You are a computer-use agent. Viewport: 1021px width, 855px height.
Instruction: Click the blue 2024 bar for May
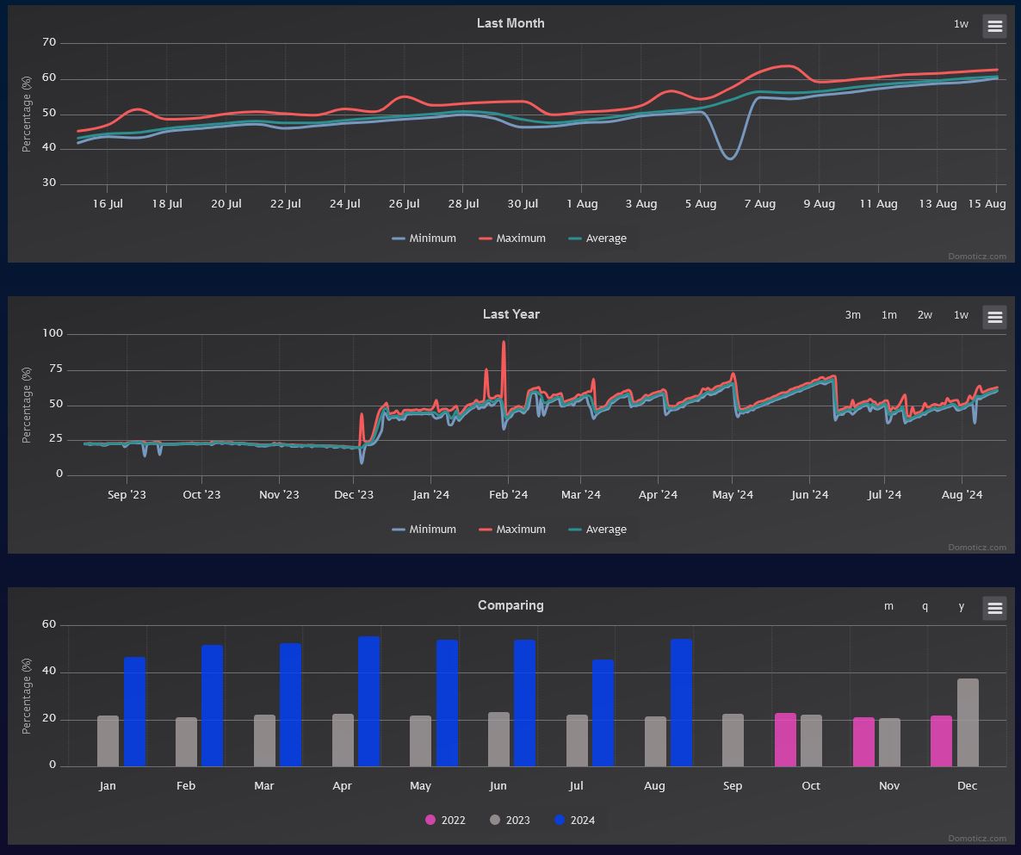[447, 703]
